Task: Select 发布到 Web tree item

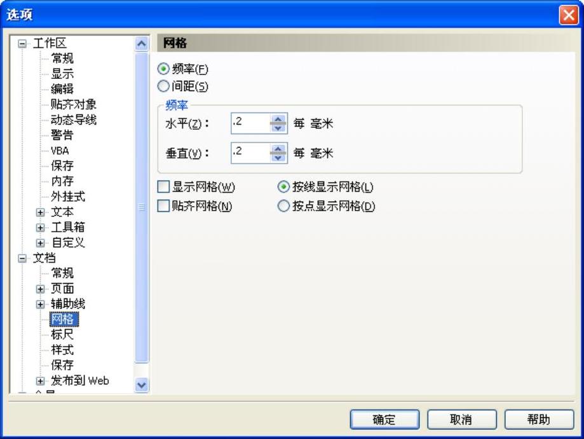Action: 80,380
